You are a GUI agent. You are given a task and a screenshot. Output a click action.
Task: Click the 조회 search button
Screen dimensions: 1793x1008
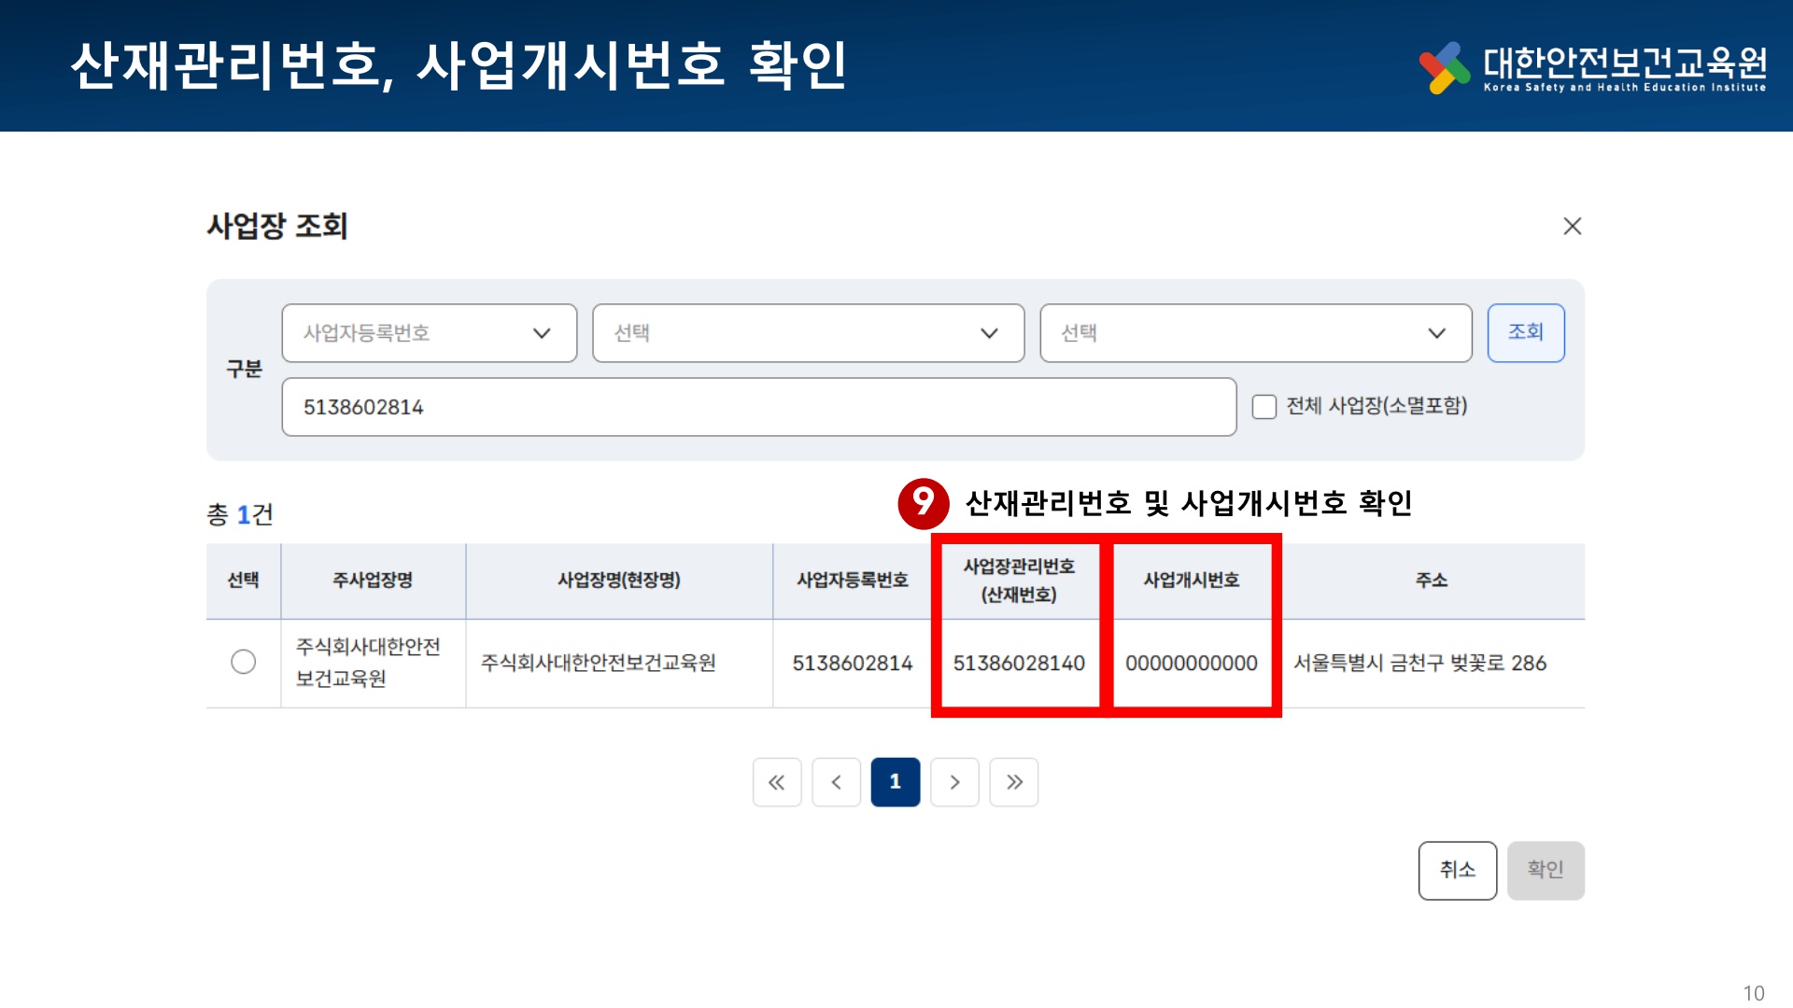(1525, 332)
